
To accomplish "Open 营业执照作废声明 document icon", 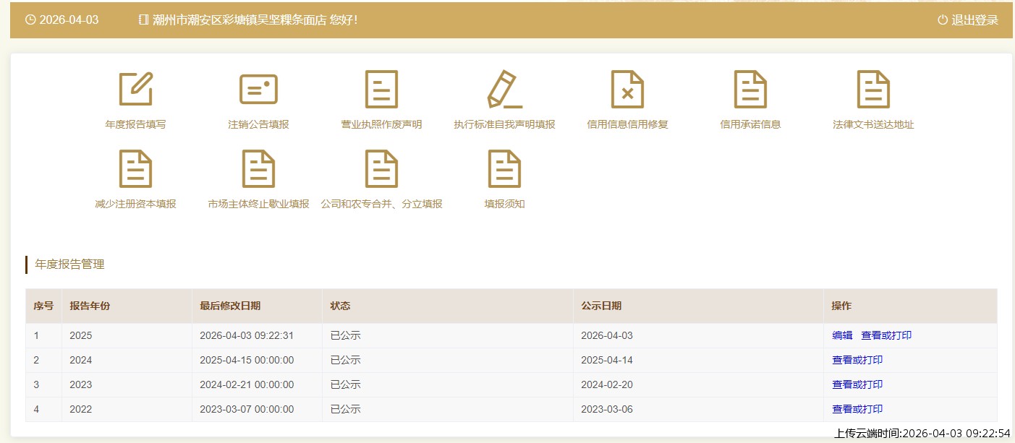I will (x=381, y=90).
